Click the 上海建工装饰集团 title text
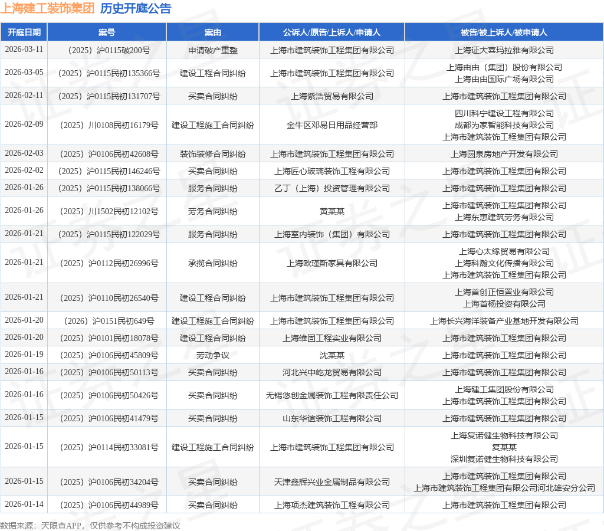This screenshot has width=604, height=531. click(x=47, y=8)
